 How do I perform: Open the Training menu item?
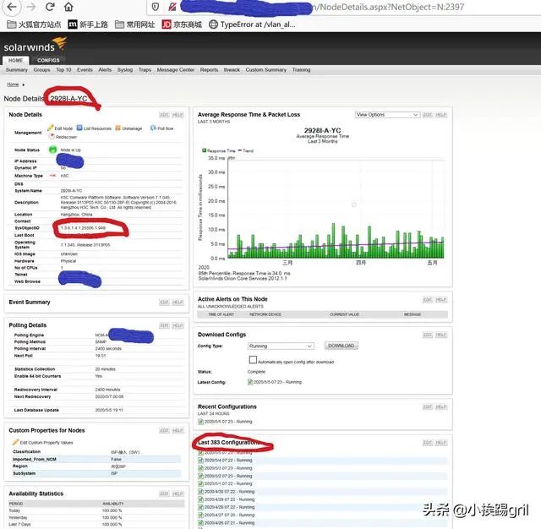[301, 70]
